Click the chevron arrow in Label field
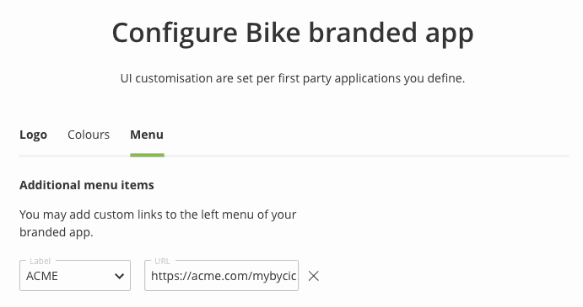 (119, 276)
